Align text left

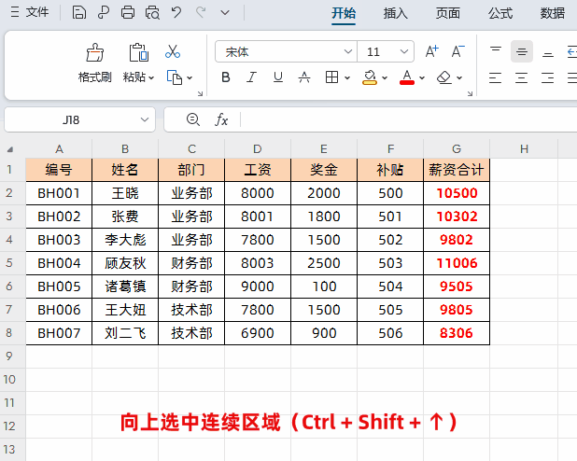coord(496,77)
